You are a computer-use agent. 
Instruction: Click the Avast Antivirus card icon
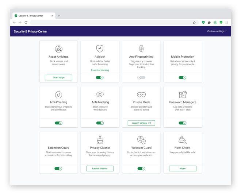pos(59,49)
